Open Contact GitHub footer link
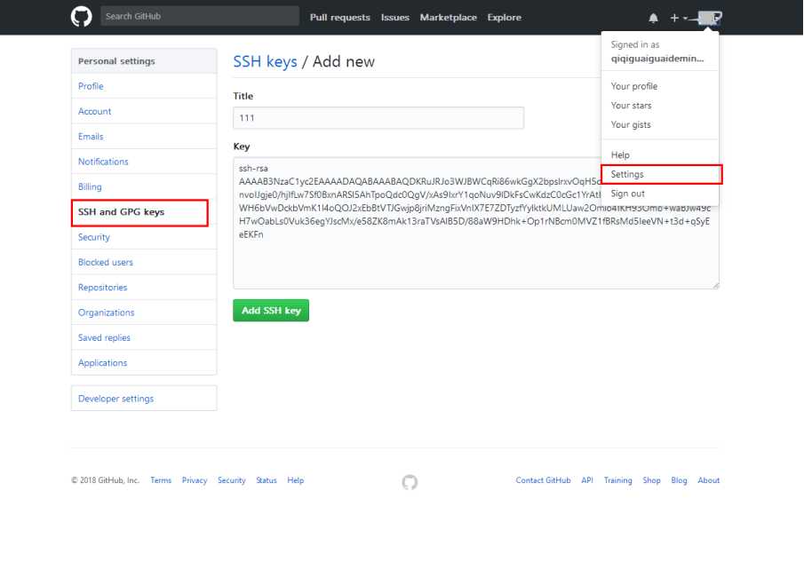The height and width of the screenshot is (570, 804). coord(543,480)
